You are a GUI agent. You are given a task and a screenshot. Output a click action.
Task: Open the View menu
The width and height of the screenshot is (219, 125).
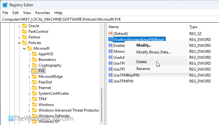click(x=27, y=13)
